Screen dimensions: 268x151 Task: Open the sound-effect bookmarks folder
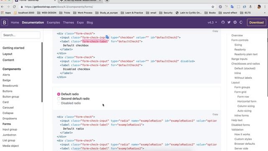228,13
